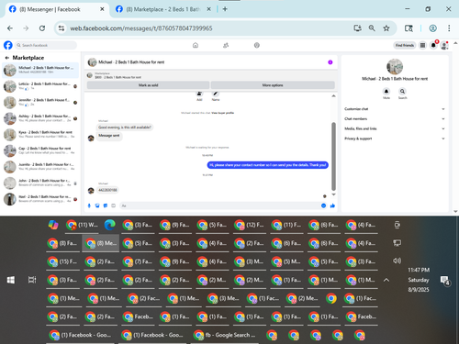Open Microsoft Edge from the taskbar
The height and width of the screenshot is (344, 459).
pyautogui.click(x=109, y=225)
